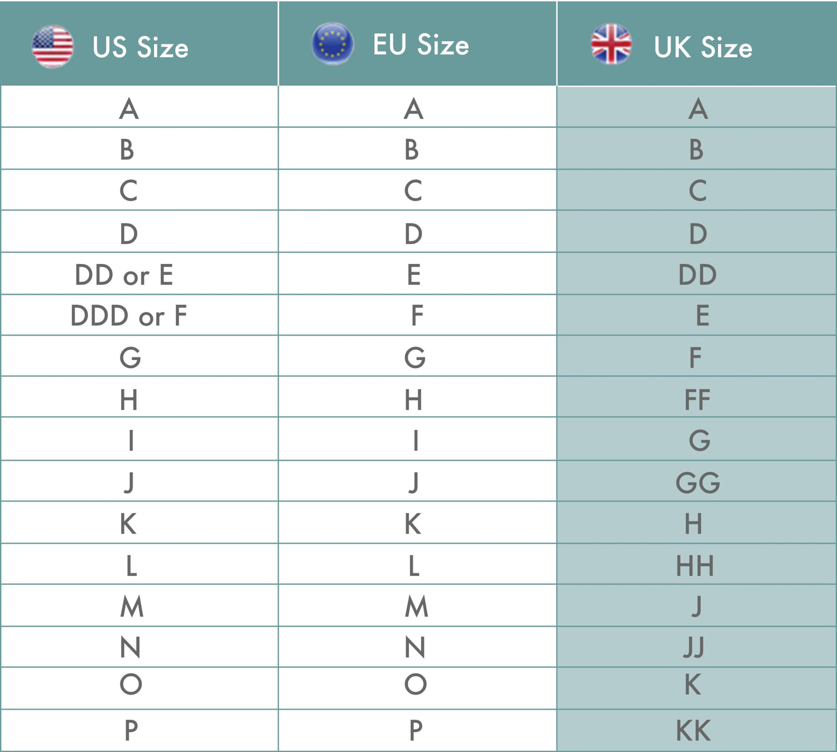
Task: Click the DD cell in UK Size column
Action: [697, 275]
